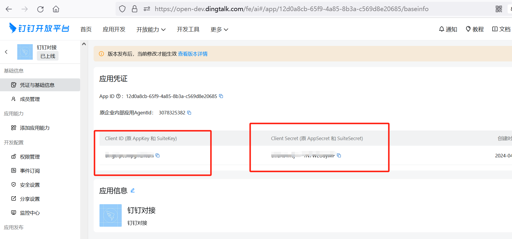This screenshot has width=512, height=239.
Task: Open 教程 tutorials
Action: [475, 29]
